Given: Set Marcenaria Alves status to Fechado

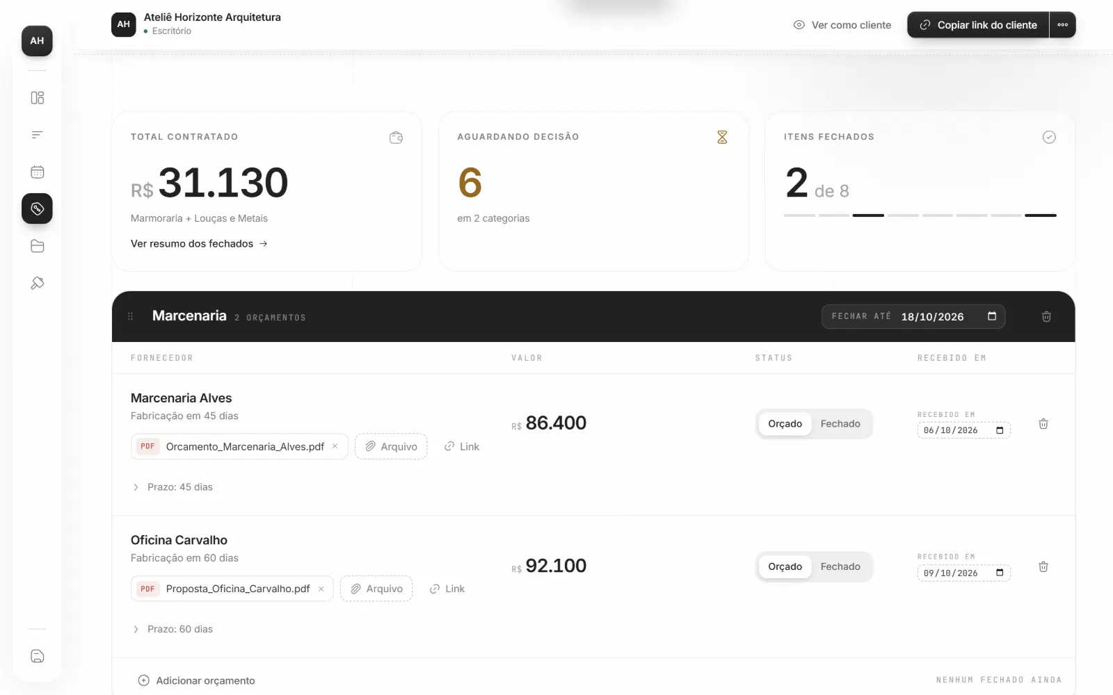Looking at the screenshot, I should click(840, 424).
